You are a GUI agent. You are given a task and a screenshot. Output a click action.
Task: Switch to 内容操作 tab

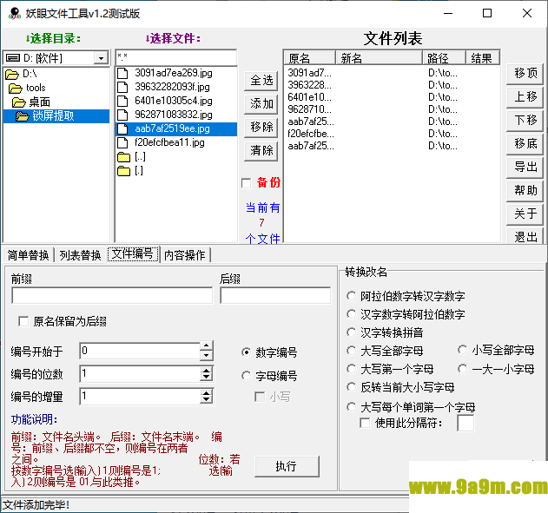click(185, 255)
